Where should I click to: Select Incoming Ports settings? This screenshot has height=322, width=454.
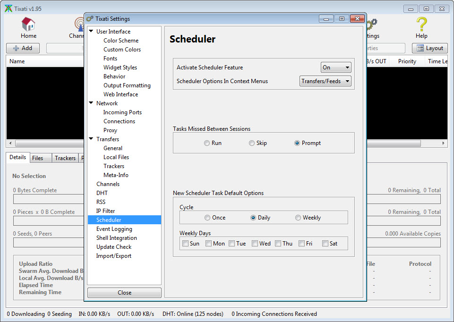pyautogui.click(x=122, y=112)
